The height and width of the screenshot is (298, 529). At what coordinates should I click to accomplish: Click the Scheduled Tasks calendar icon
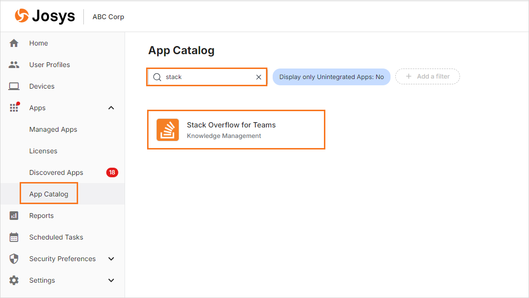(14, 237)
